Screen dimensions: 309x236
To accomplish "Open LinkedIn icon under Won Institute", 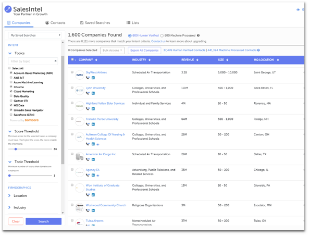I will (93, 195).
